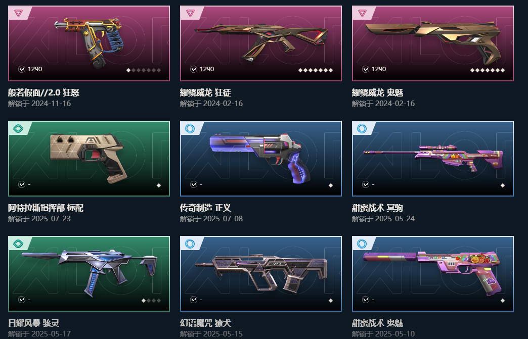Click the VP price 1290 on 耀鳞威龙 鬼魅 card
Image resolution: width=528 pixels, height=339 pixels.
pos(379,69)
